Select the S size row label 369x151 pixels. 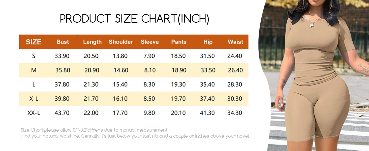coord(34,56)
